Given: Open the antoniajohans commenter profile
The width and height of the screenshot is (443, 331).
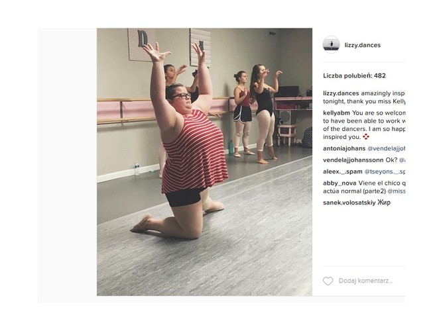Looking at the screenshot, I should [344, 148].
